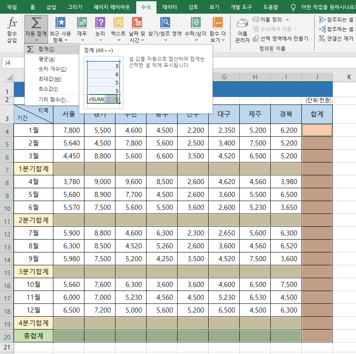Open the More Functions icon
The image size is (356, 354).
click(217, 23)
